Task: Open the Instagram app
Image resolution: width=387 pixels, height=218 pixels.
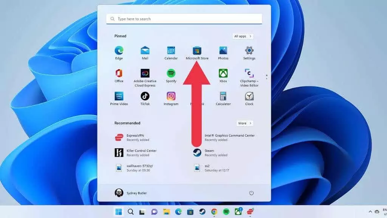Action: click(171, 98)
